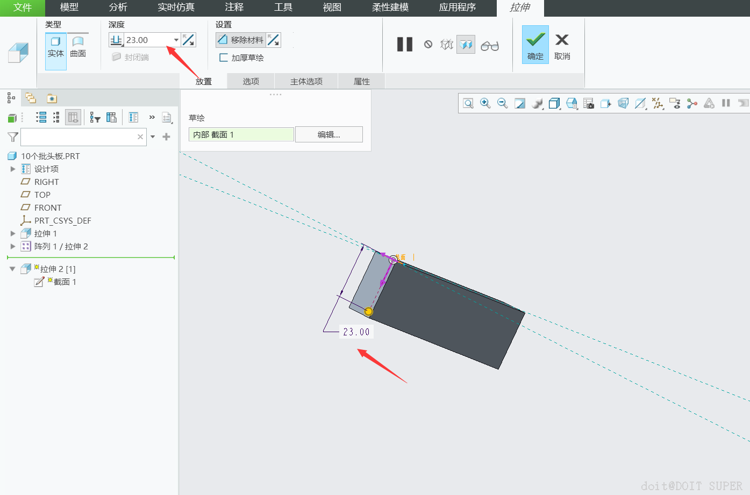The width and height of the screenshot is (750, 495).
Task: Cancel with the 取消 X button
Action: point(562,46)
